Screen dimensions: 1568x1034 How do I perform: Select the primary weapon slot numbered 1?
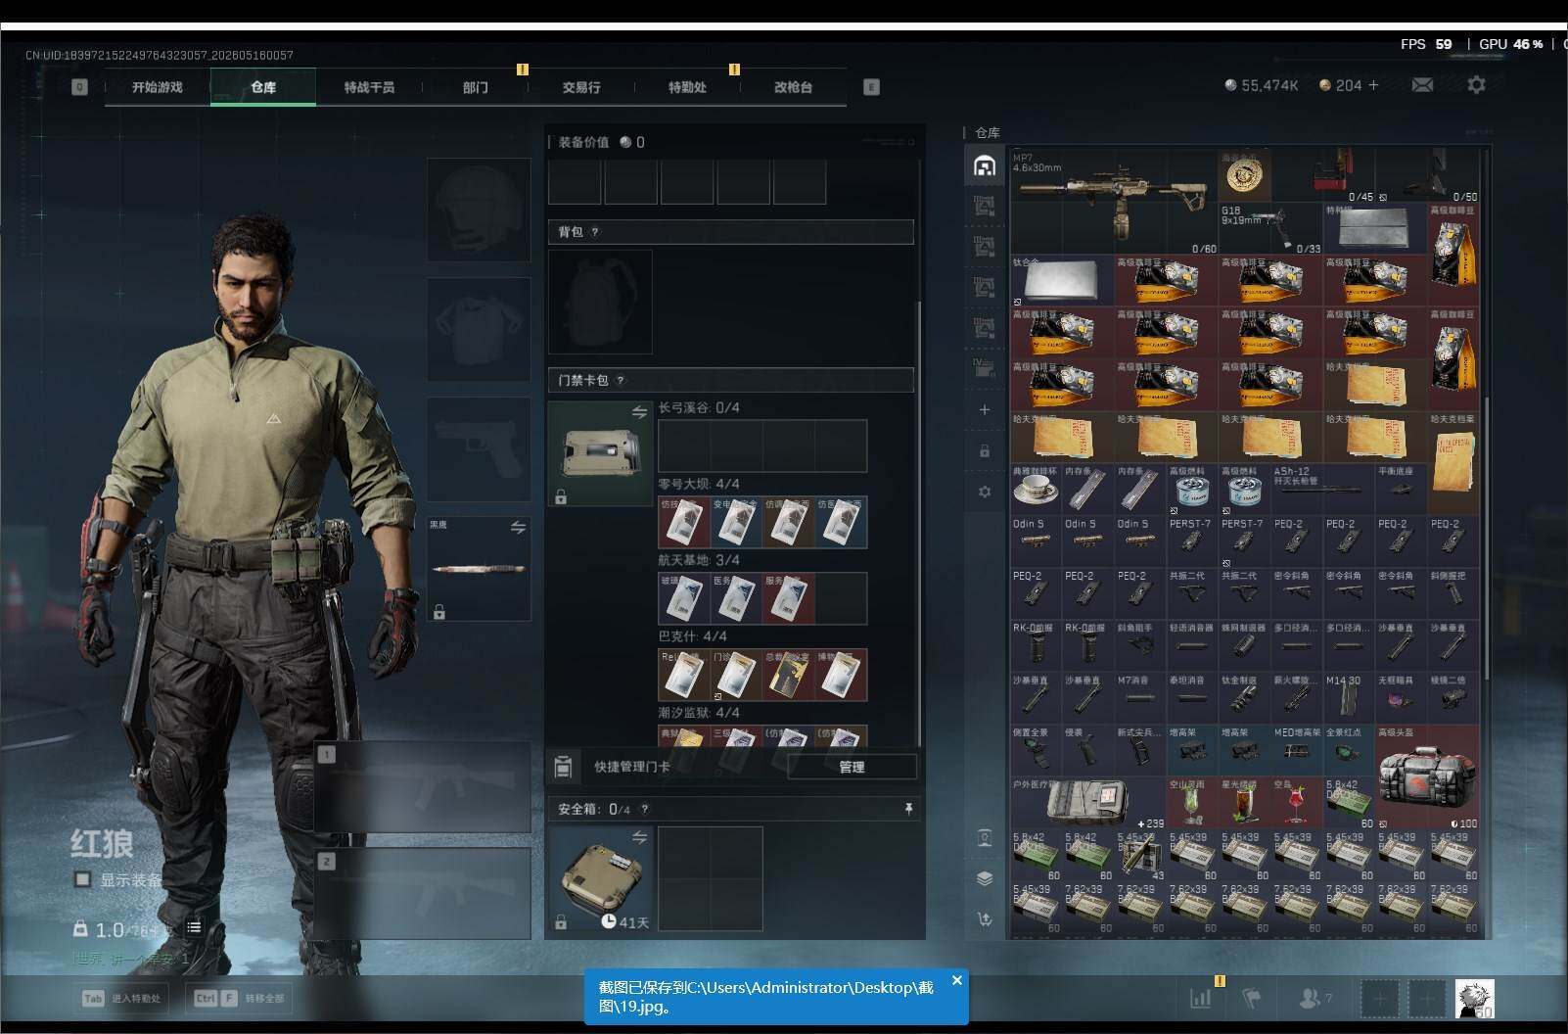423,788
